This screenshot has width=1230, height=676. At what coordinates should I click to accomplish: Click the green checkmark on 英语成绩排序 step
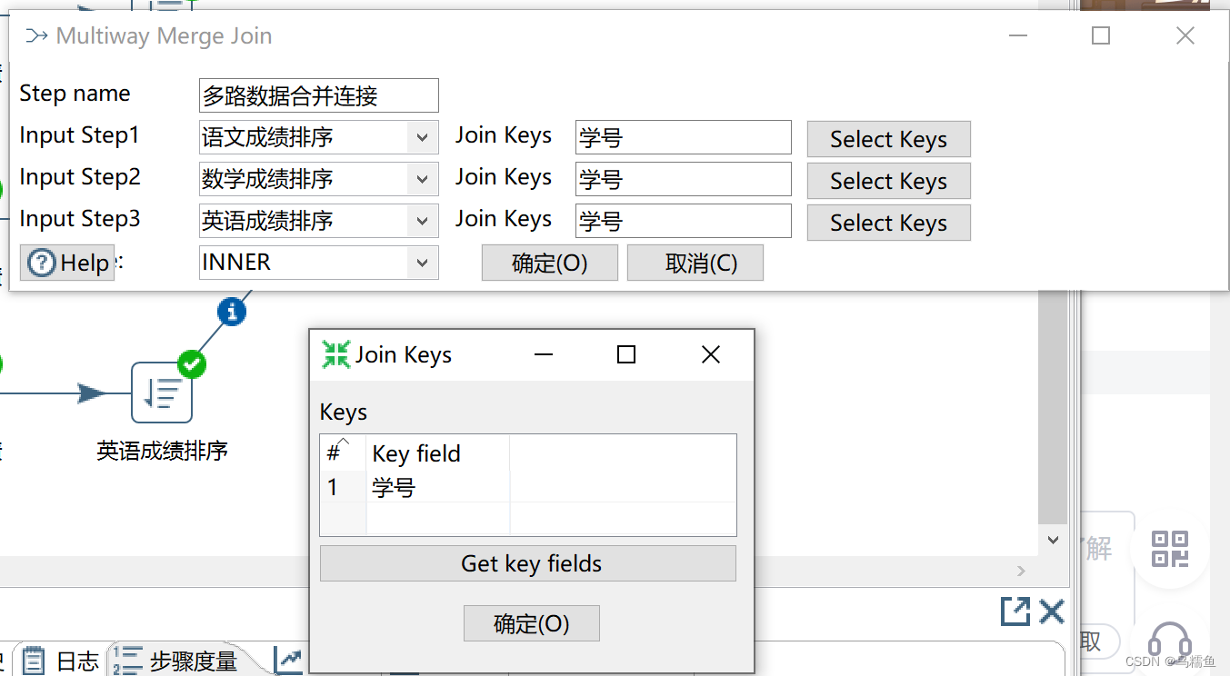click(x=192, y=365)
